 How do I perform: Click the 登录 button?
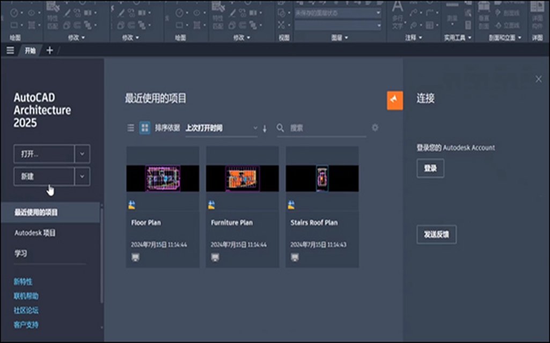point(430,168)
